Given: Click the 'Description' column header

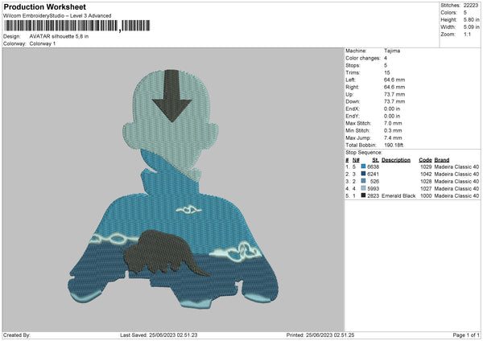Looking at the screenshot, I should (396, 160).
